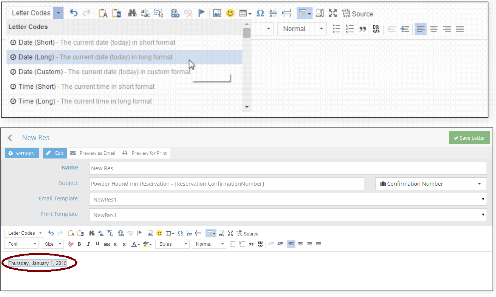Click the Remove Format eraser icon

[71, 244]
